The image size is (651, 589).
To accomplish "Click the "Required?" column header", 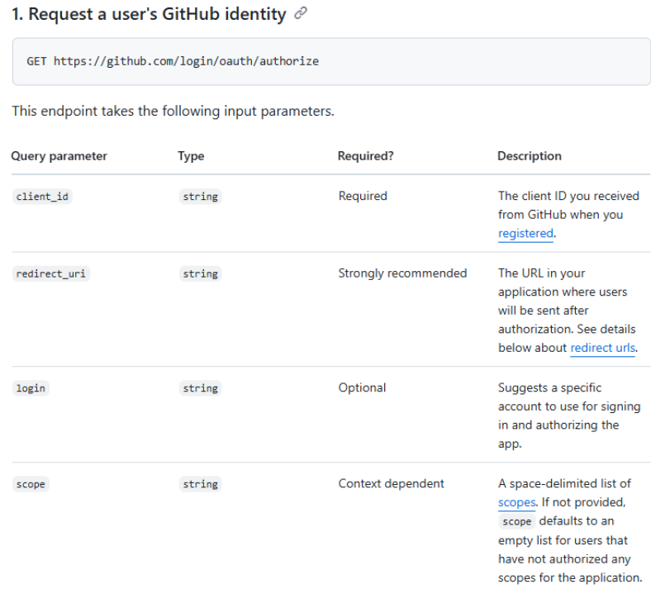I will tap(365, 156).
